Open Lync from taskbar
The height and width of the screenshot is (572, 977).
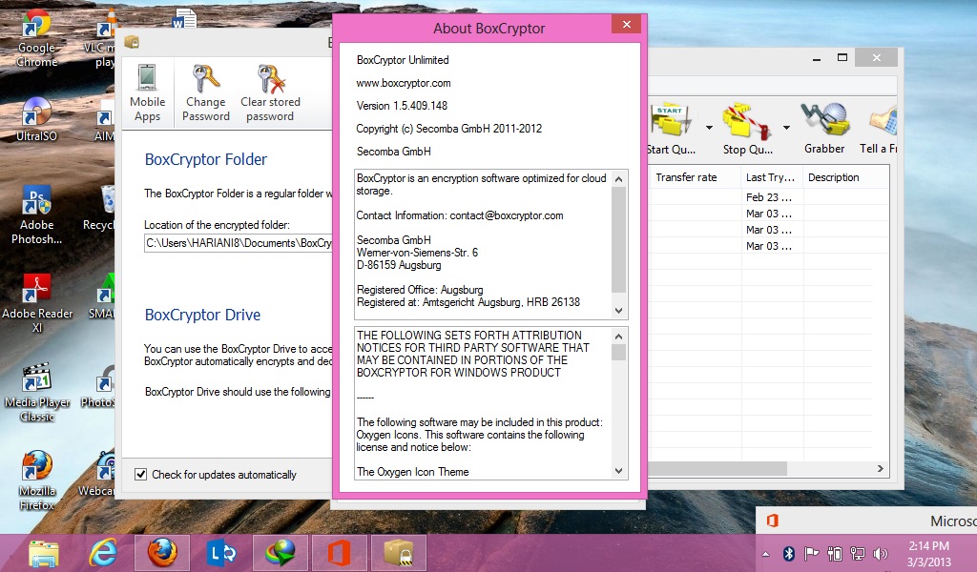point(221,553)
